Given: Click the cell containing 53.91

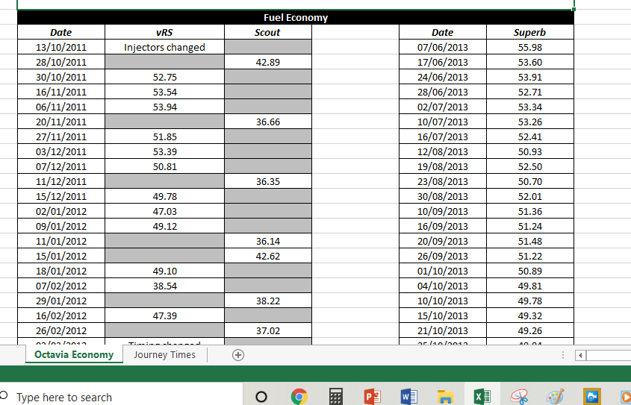Looking at the screenshot, I should (x=530, y=77).
